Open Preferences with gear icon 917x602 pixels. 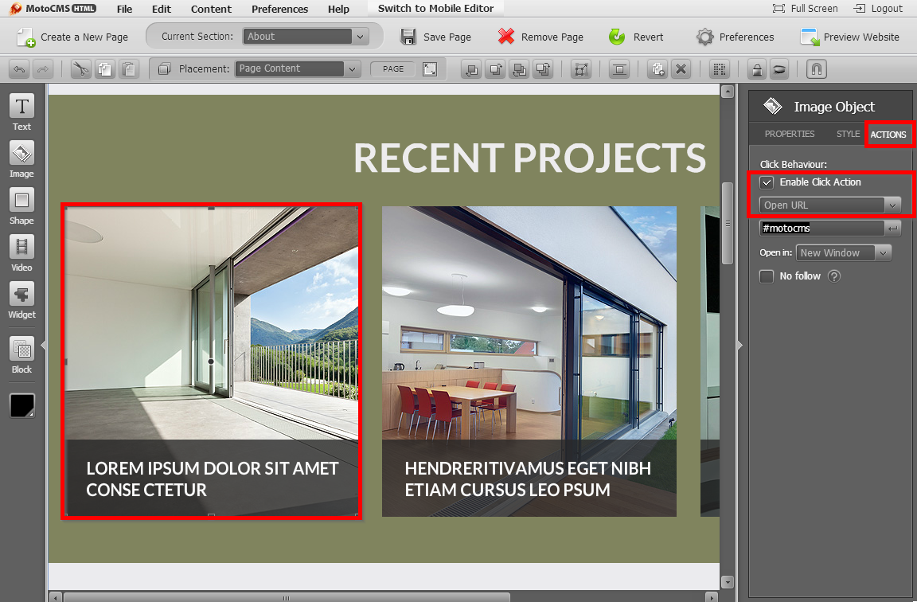736,37
